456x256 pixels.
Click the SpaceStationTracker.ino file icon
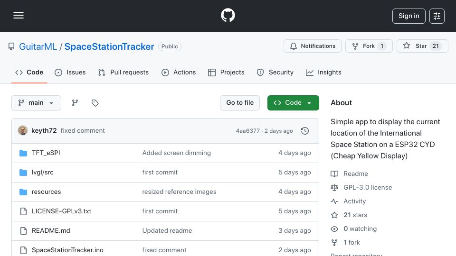pos(23,250)
